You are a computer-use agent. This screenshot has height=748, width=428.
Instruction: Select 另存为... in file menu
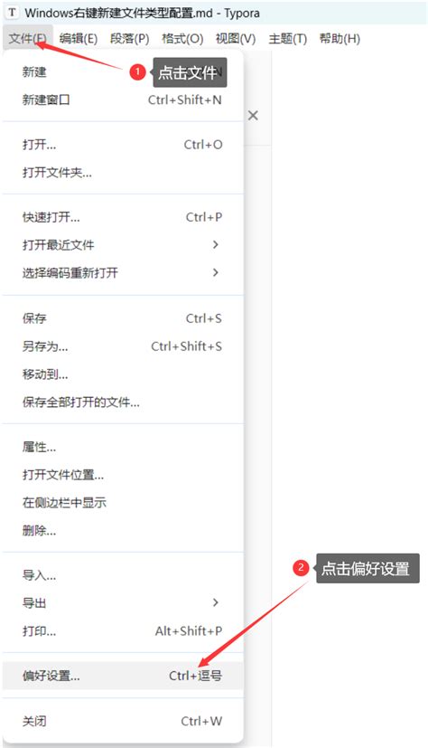(123, 346)
